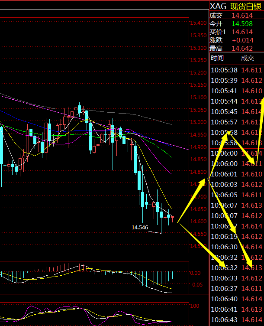
Task: Select the tick row at 10:05:41
Action: pyautogui.click(x=236, y=91)
